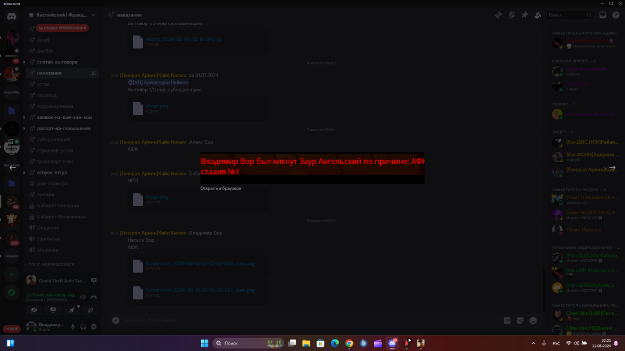625x351 pixels.
Task: Click the red НОВОЕ badge
Action: point(12,328)
